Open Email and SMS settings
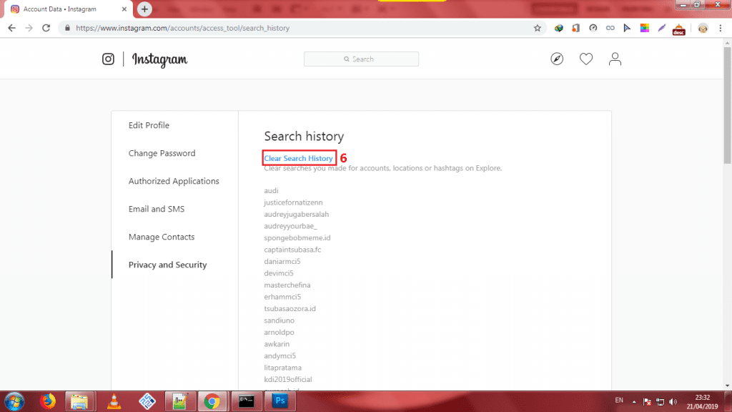 (157, 209)
